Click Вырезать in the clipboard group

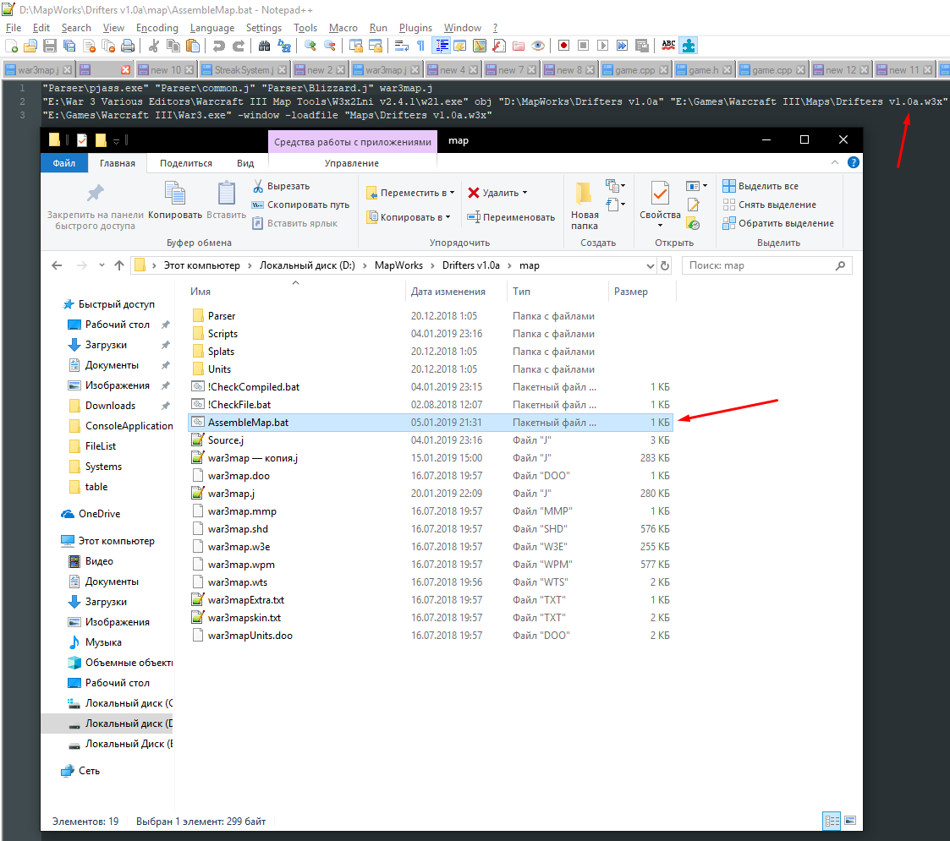(x=281, y=186)
